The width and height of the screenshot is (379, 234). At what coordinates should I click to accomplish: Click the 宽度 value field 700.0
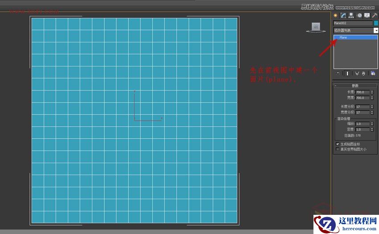click(x=363, y=98)
